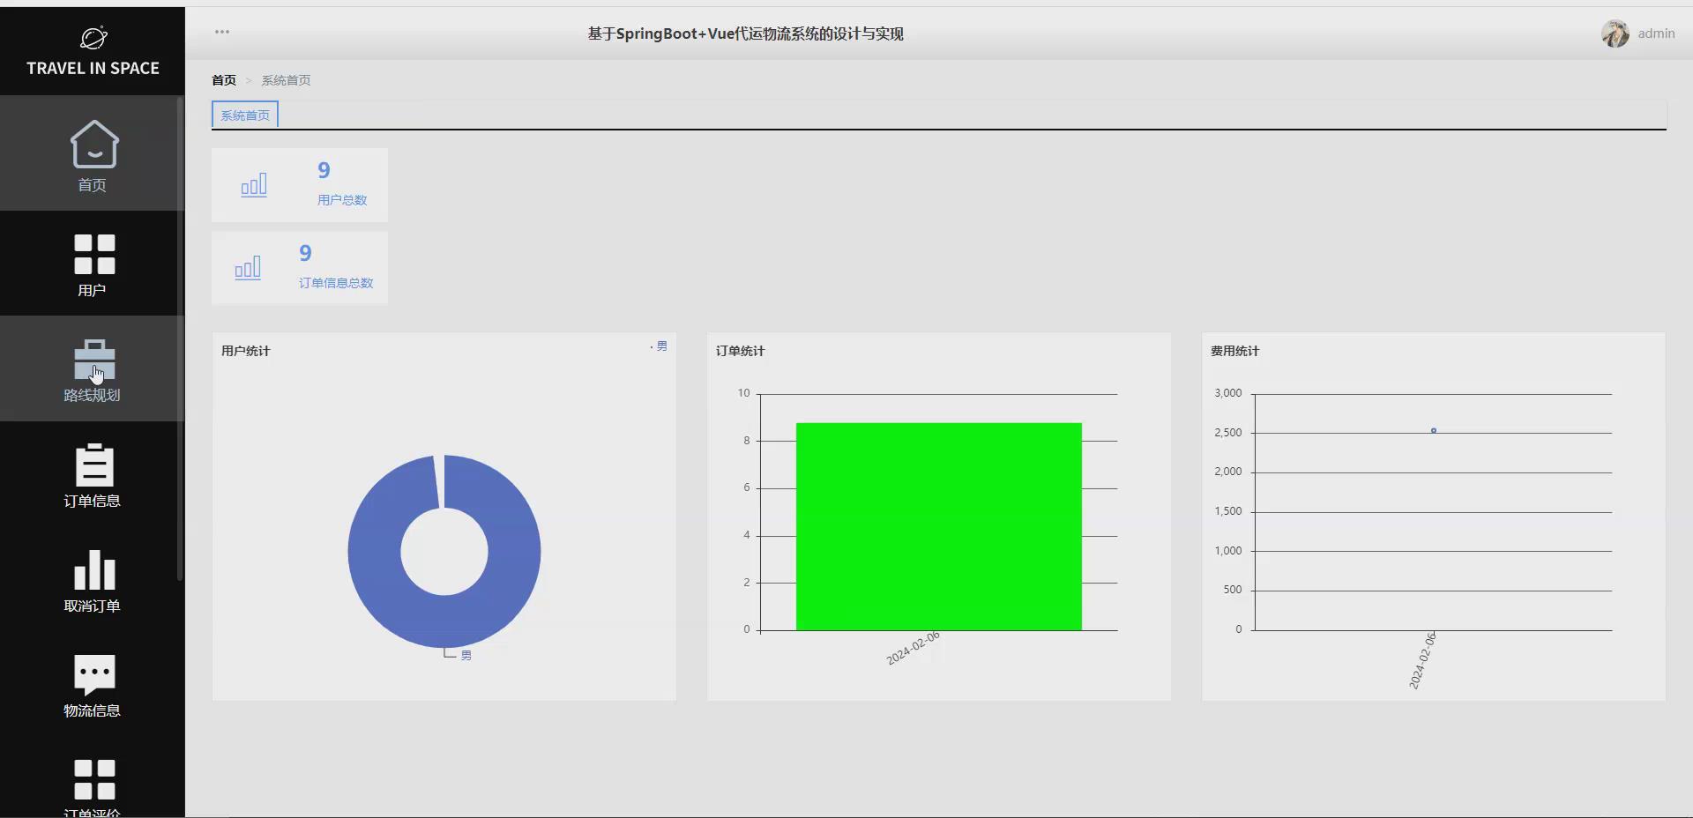
Task: Open the 用户 grid icon in sidebar
Action: pos(93,254)
